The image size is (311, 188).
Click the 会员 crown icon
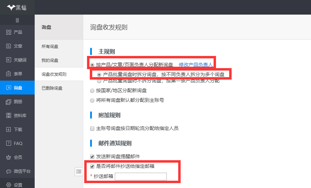[x=9, y=157]
